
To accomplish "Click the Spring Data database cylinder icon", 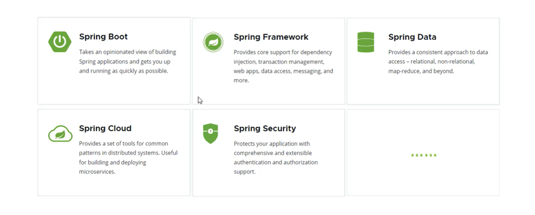I will 366,42.
